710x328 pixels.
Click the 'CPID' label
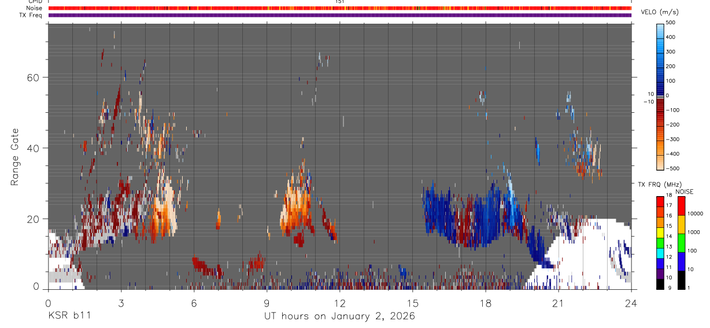35,2
